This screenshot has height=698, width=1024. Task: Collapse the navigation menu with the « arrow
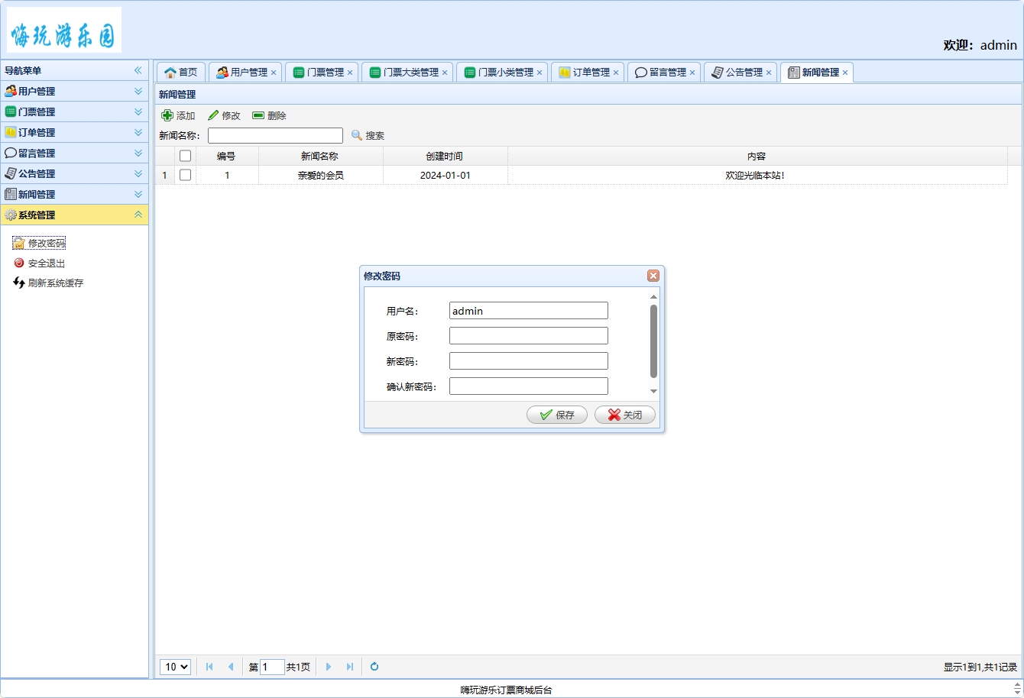pos(138,69)
